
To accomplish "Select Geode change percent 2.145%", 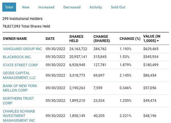I will point(125,75).
